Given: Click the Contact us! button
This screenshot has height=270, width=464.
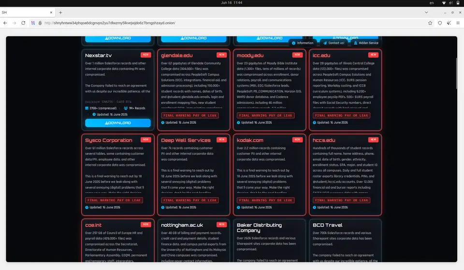Looking at the screenshot, I should point(333,43).
